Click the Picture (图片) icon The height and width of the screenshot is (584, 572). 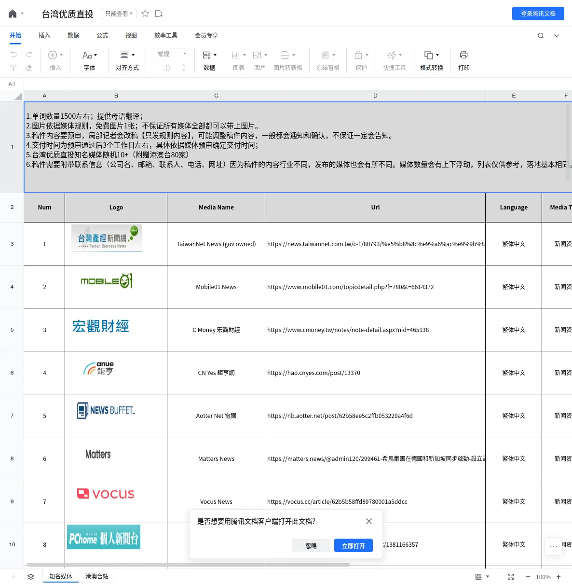(257, 55)
